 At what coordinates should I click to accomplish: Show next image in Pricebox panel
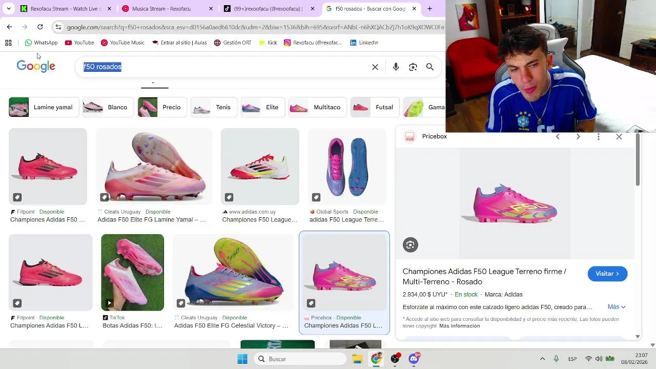click(x=578, y=136)
